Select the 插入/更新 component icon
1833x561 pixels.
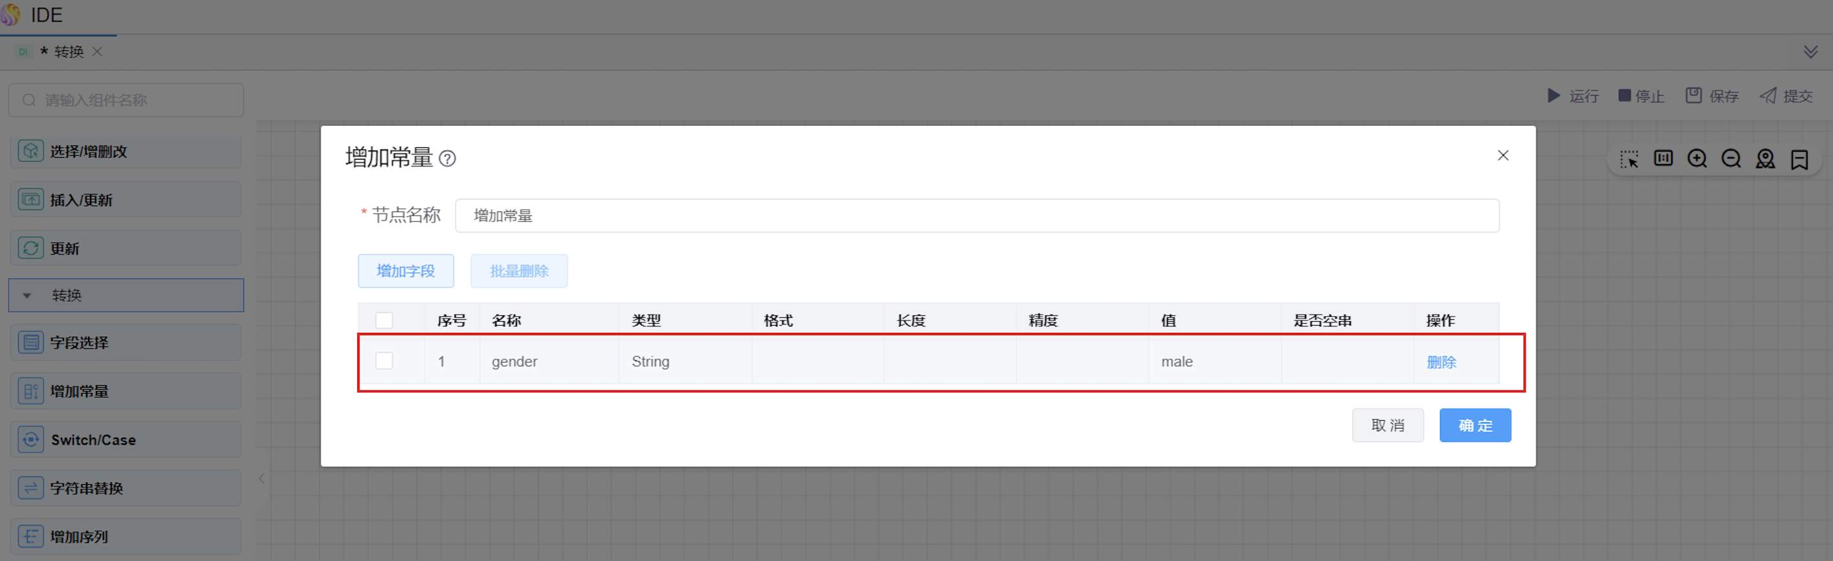click(x=30, y=200)
